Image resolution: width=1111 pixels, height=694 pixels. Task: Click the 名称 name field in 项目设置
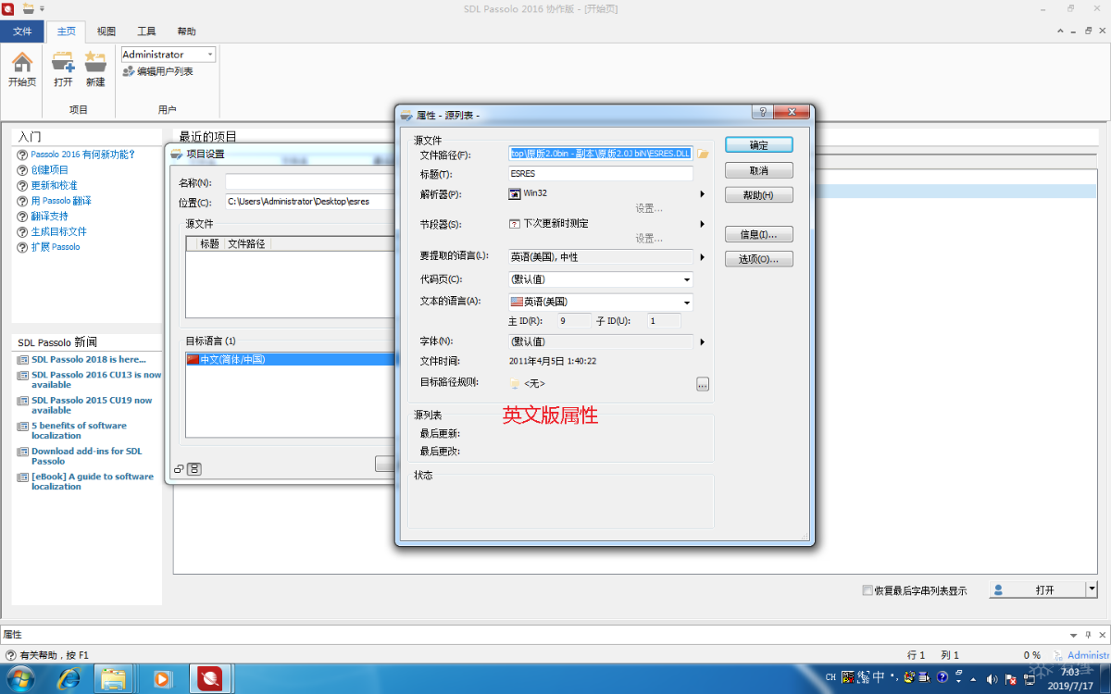pyautogui.click(x=310, y=182)
